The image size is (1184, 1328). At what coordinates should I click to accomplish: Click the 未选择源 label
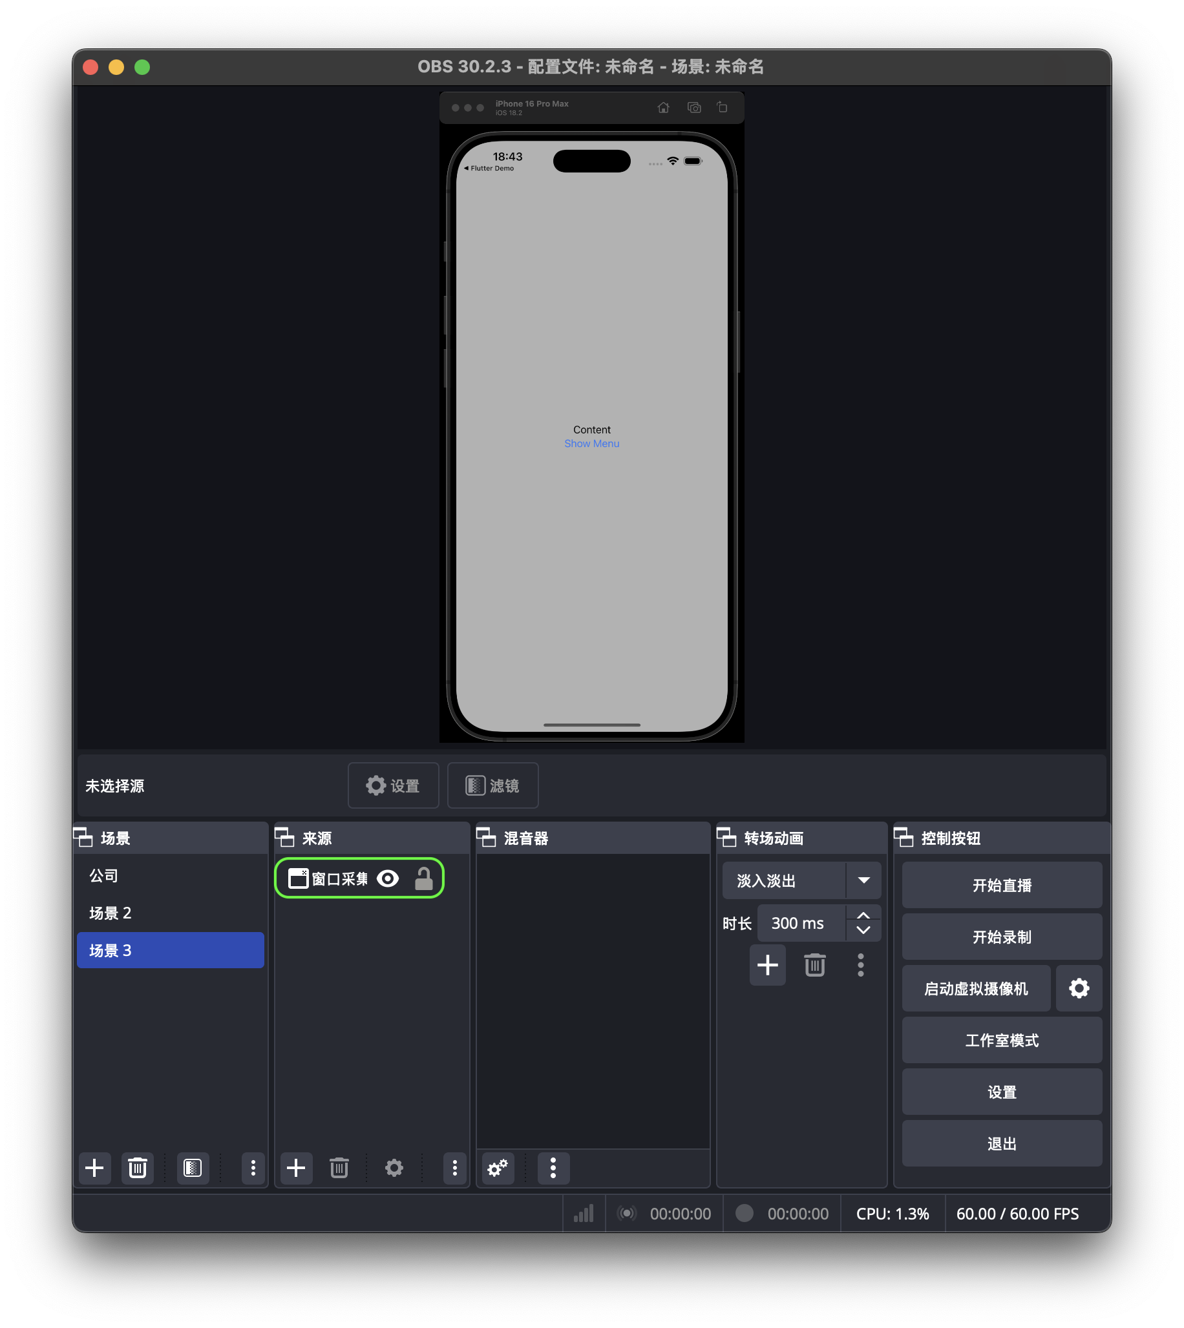(114, 786)
